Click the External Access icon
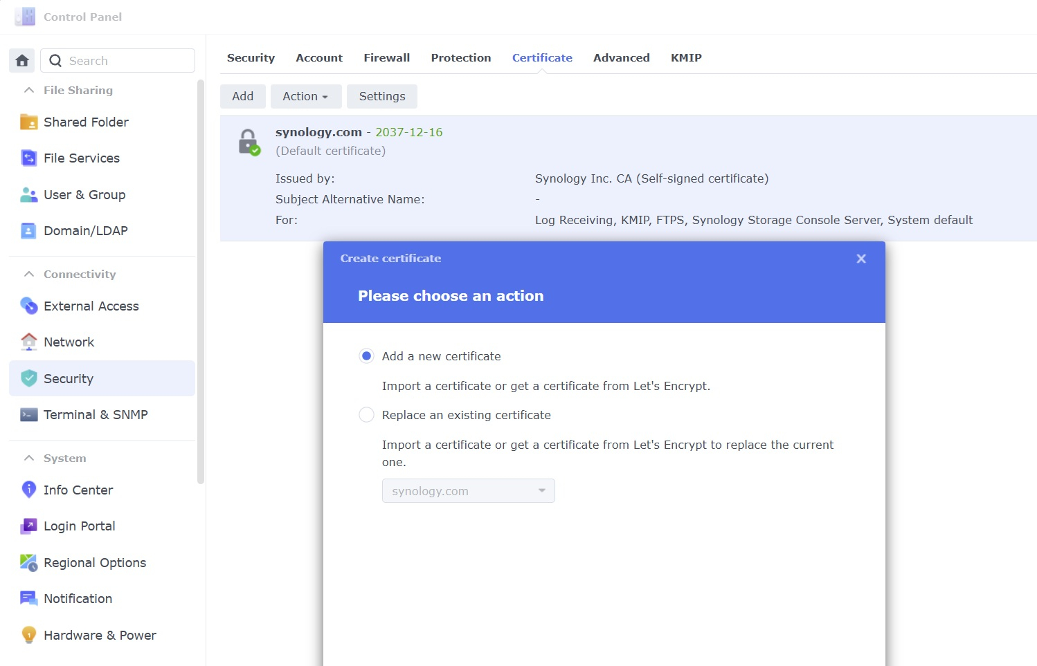 [29, 306]
